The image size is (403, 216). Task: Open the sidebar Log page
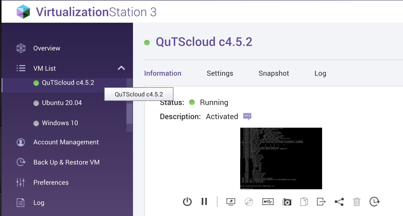pos(39,203)
